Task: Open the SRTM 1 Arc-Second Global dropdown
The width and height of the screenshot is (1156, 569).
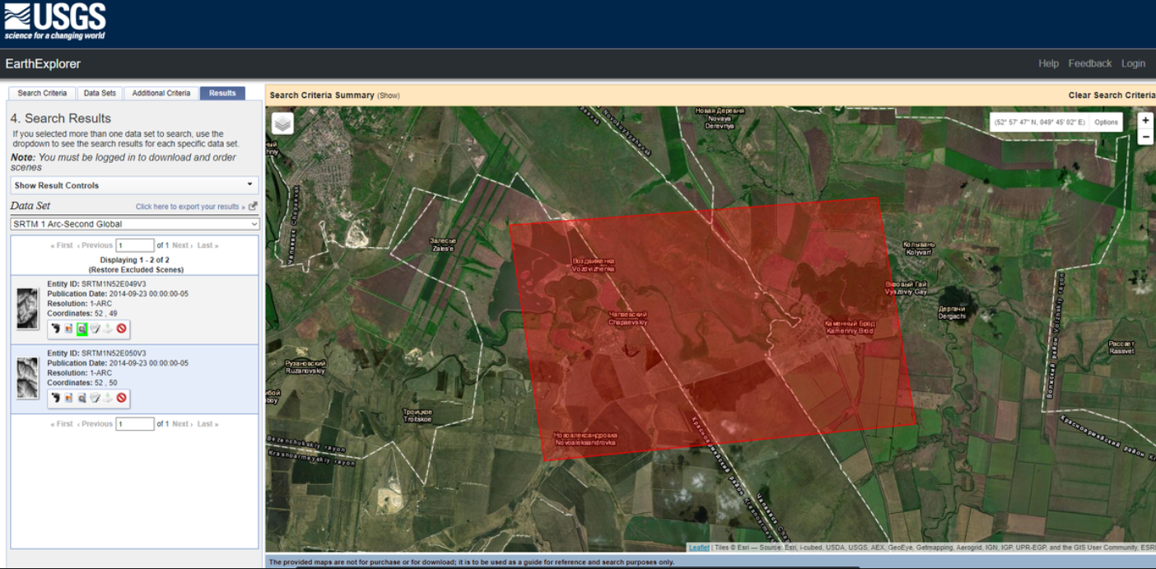Action: [134, 224]
